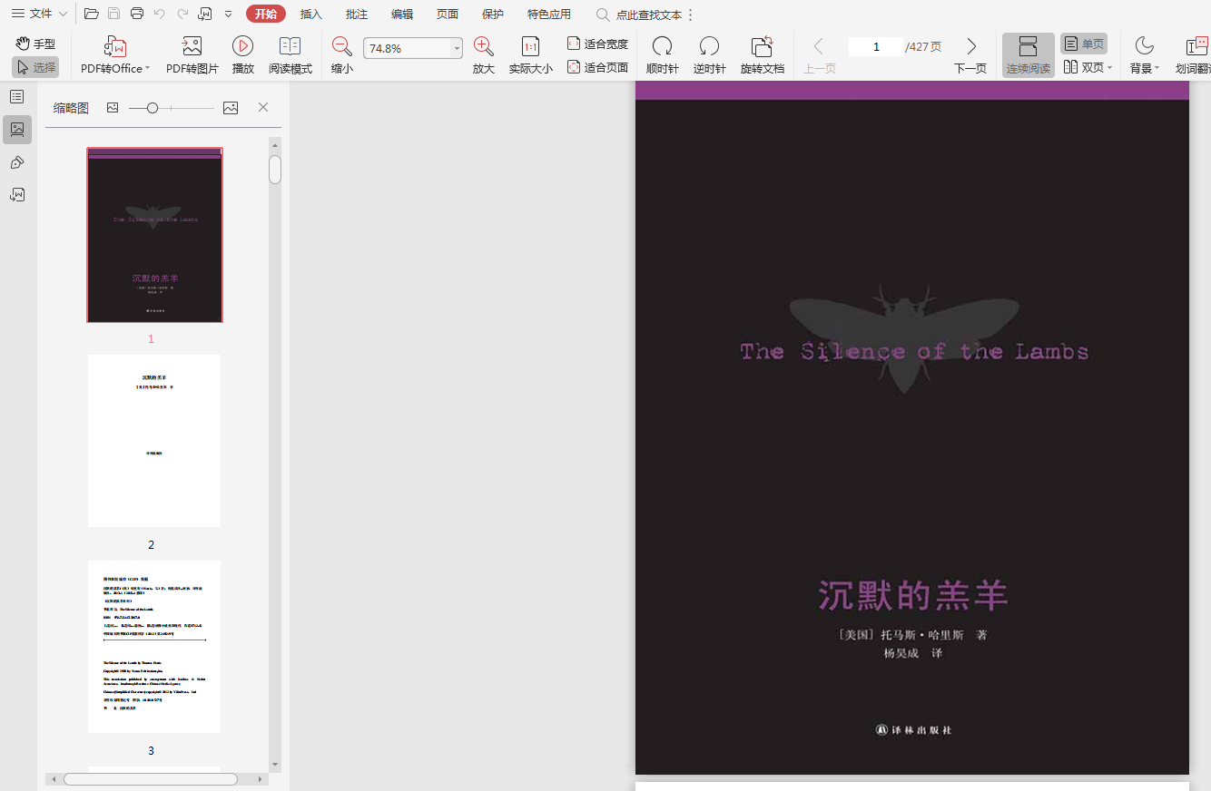This screenshot has width=1211, height=791.
Task: Click the page number input field
Action: (875, 46)
